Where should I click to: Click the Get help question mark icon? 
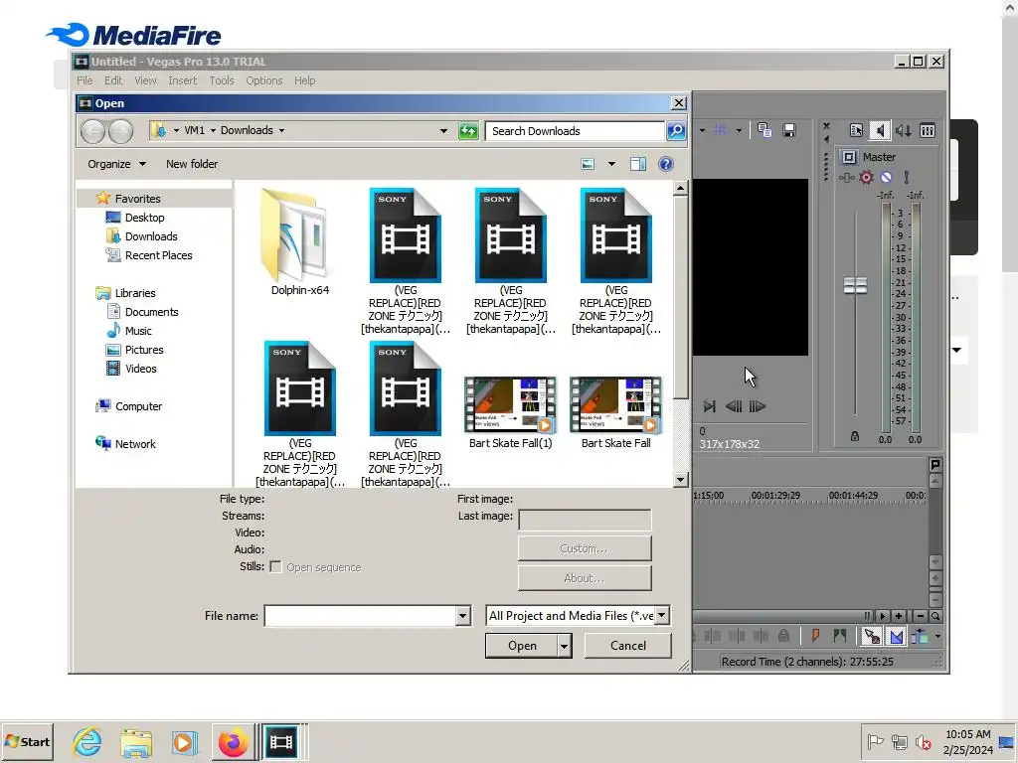[x=665, y=164]
